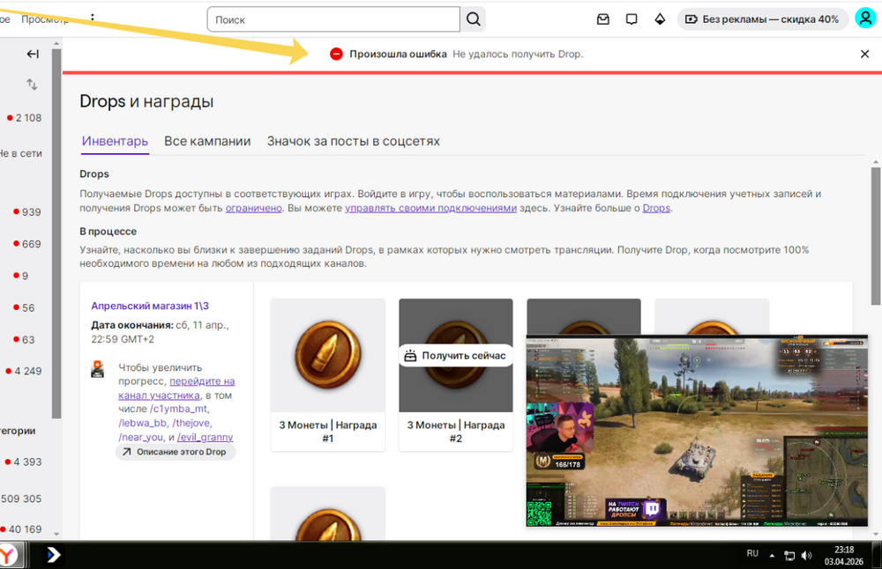Open Значок за посты в соцсетях tab
This screenshot has width=882, height=569.
pyautogui.click(x=354, y=141)
